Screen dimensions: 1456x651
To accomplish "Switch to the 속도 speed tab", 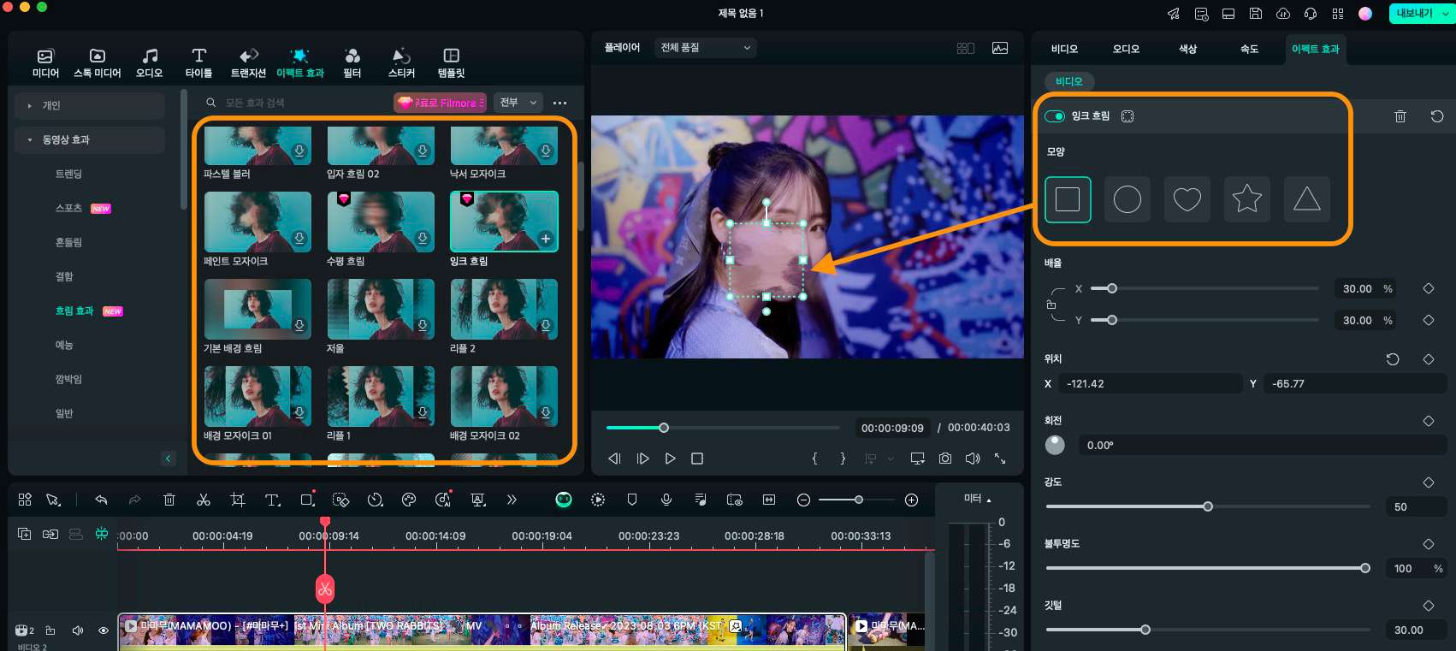I will tap(1249, 49).
